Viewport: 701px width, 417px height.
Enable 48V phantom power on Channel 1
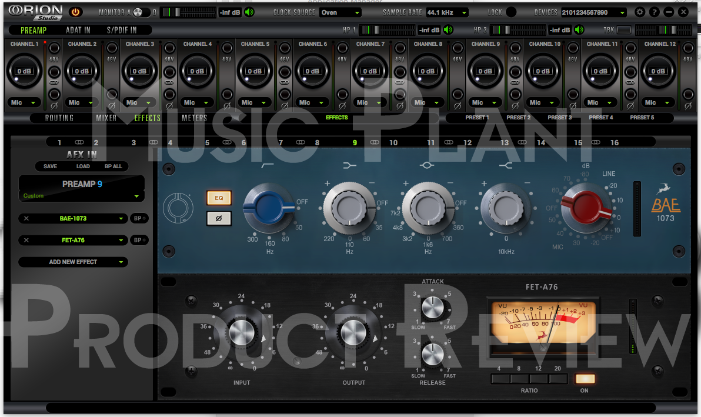(x=54, y=48)
